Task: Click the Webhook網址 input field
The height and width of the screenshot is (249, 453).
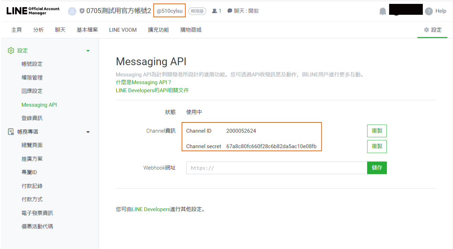Action: [x=277, y=168]
